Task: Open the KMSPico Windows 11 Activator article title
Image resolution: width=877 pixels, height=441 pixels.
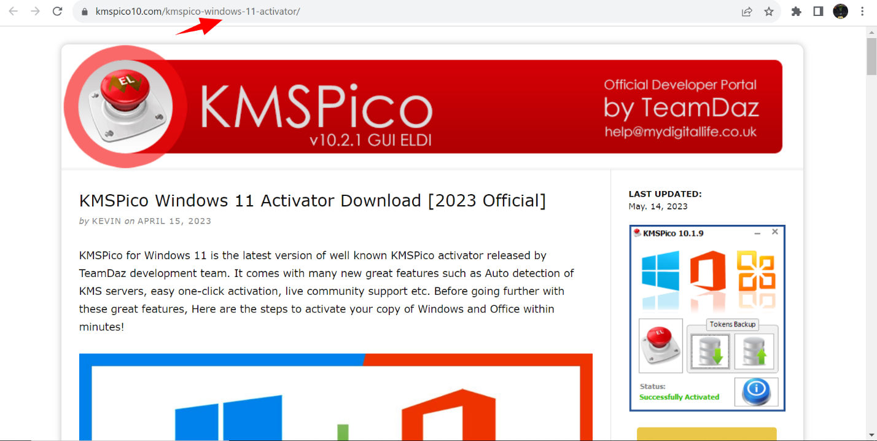Action: (312, 201)
